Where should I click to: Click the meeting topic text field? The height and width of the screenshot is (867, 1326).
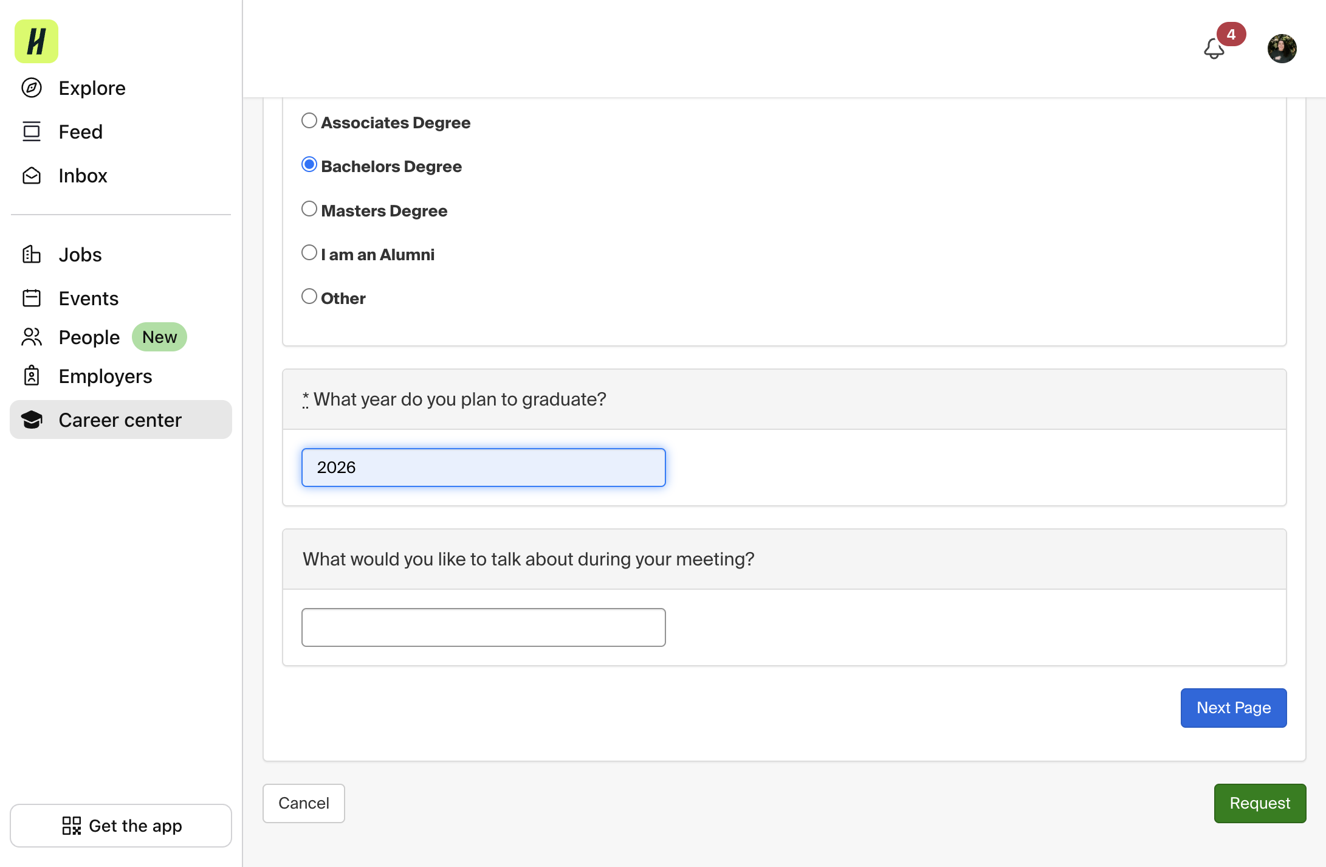pos(484,627)
